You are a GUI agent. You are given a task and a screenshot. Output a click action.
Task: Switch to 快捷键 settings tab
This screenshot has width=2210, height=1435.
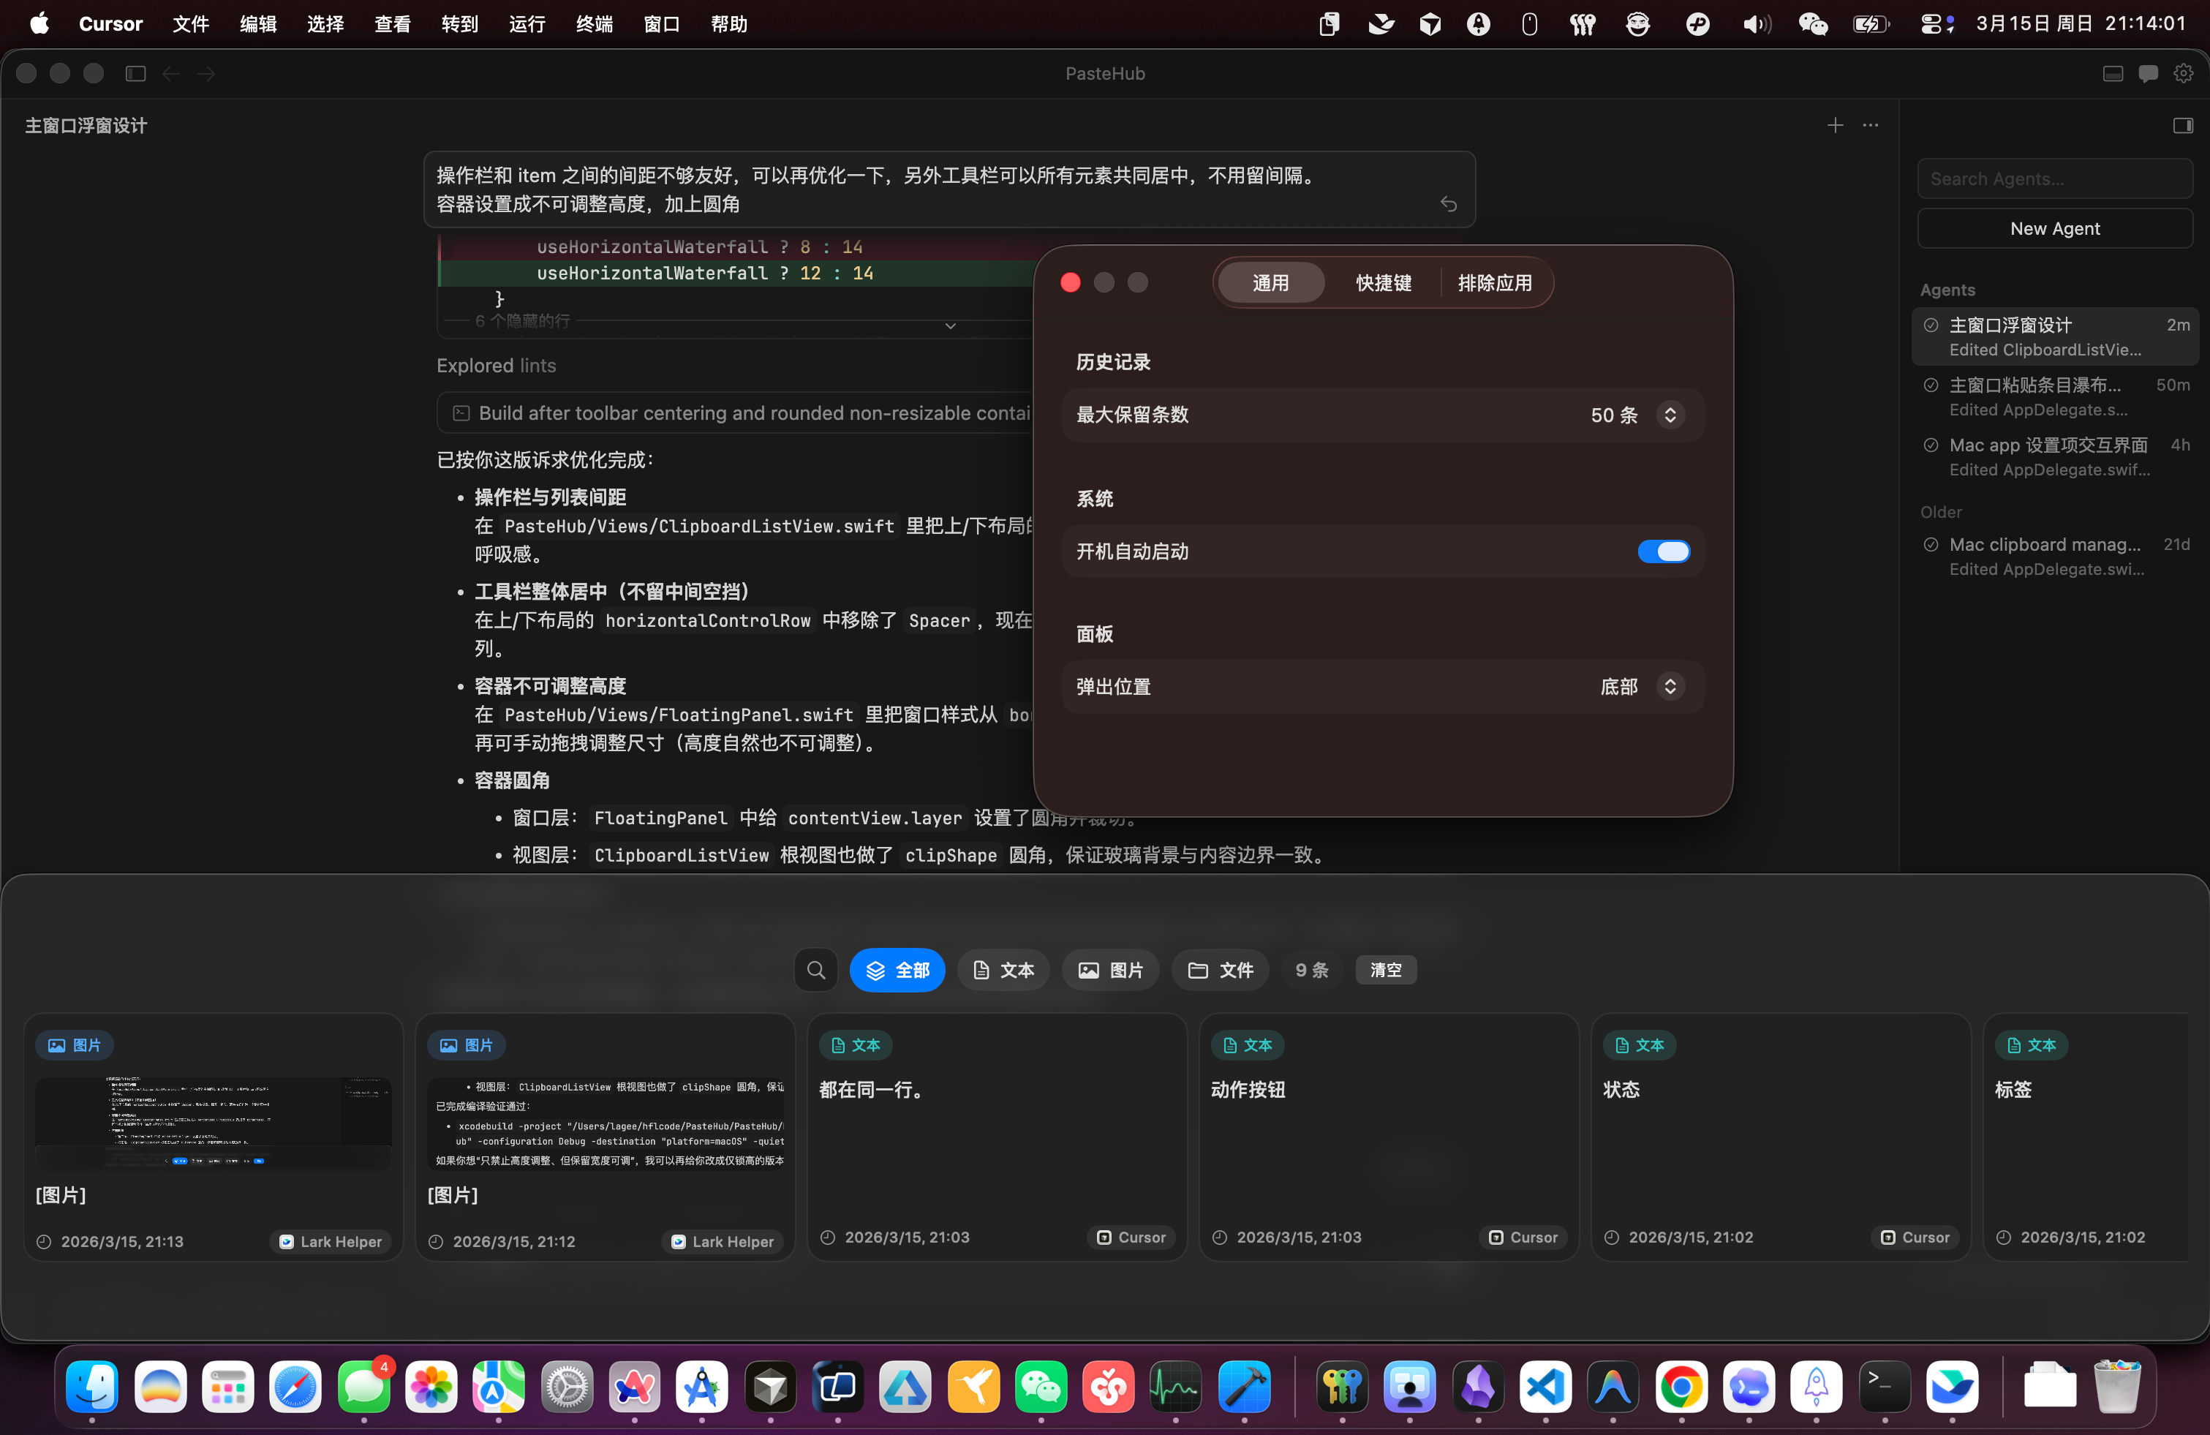[x=1383, y=282]
